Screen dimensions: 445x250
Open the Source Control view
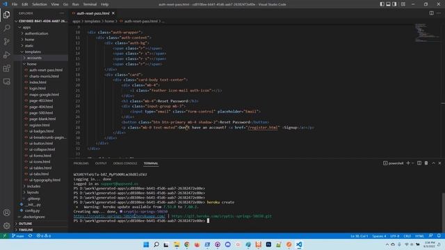pyautogui.click(x=6, y=42)
